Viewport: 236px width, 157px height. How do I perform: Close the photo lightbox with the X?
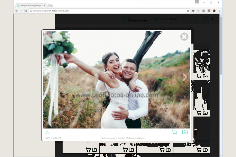click(x=184, y=37)
